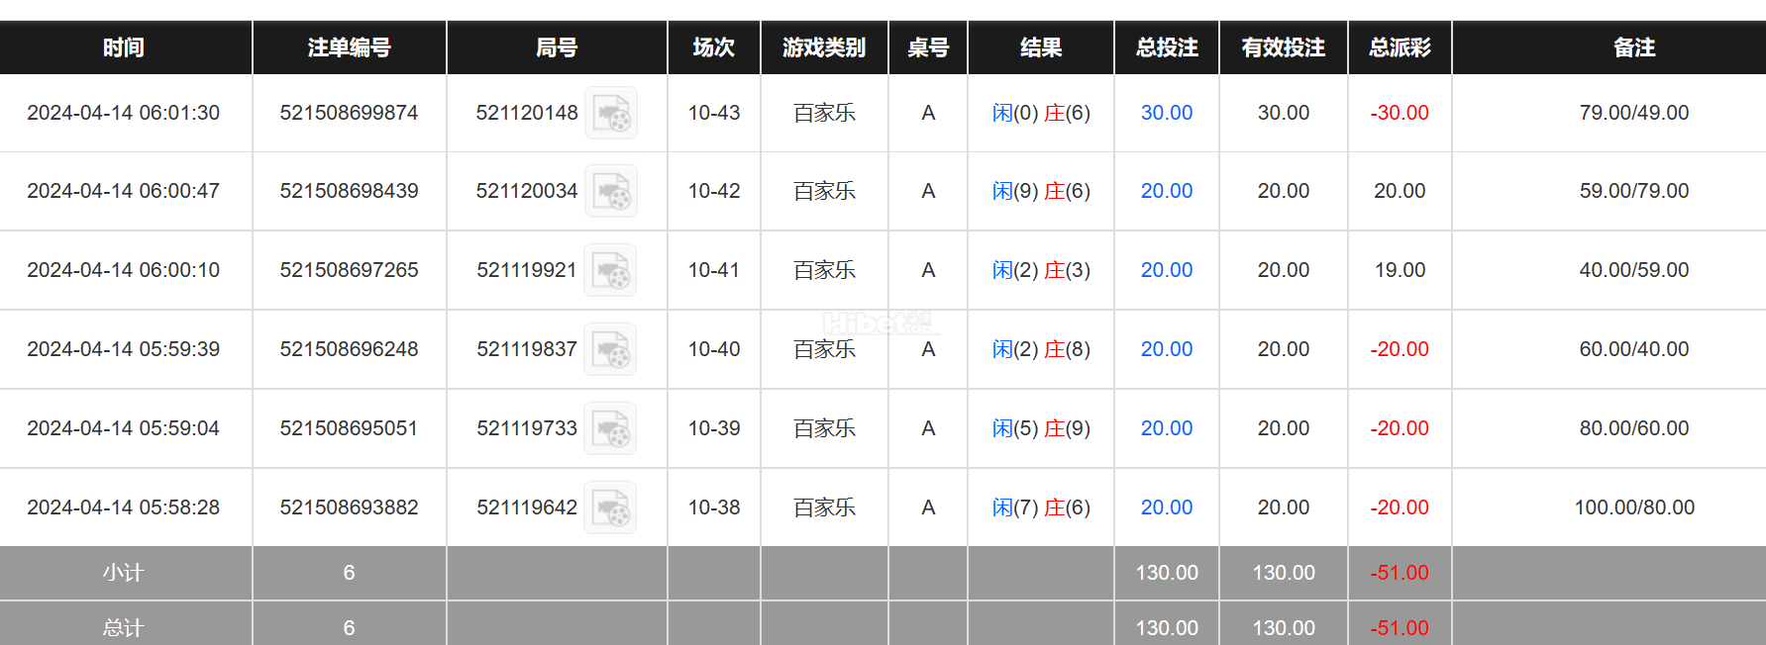
Task: Select the 备注 column header
Action: pyautogui.click(x=1634, y=47)
